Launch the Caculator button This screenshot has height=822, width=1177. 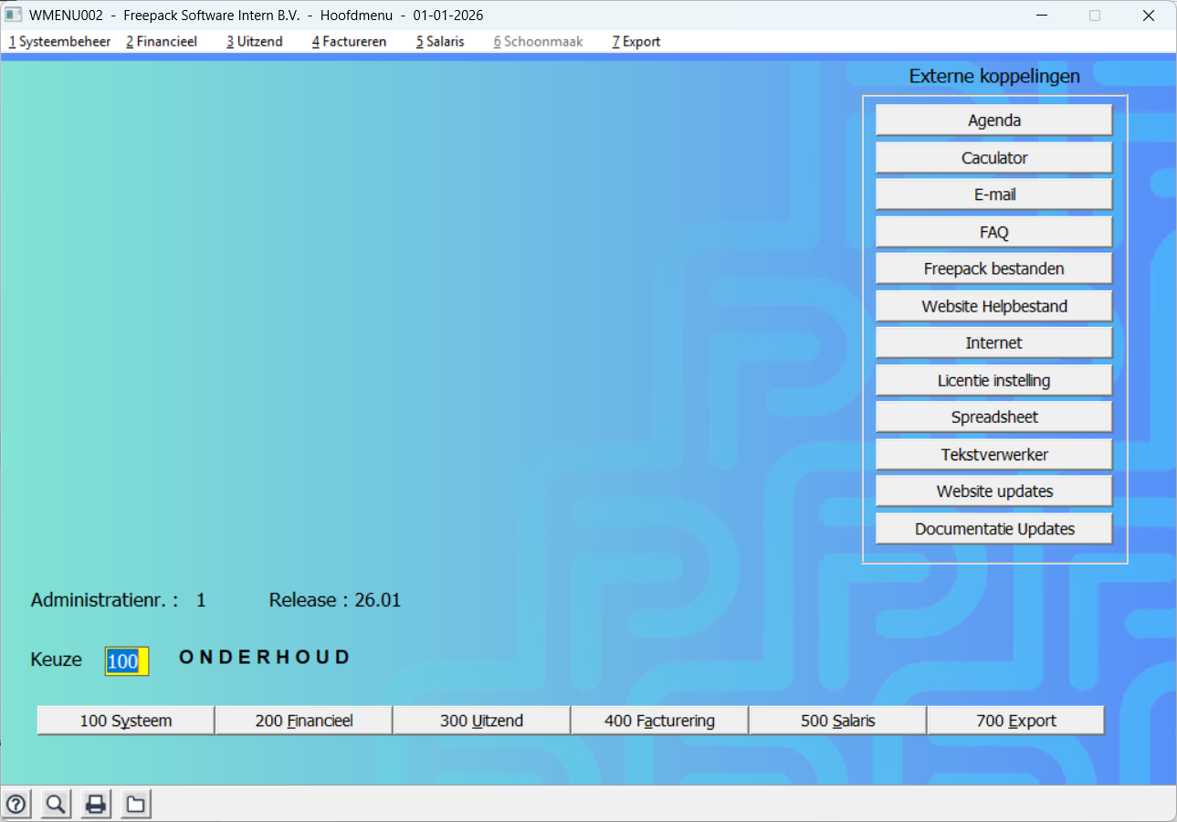coord(993,158)
